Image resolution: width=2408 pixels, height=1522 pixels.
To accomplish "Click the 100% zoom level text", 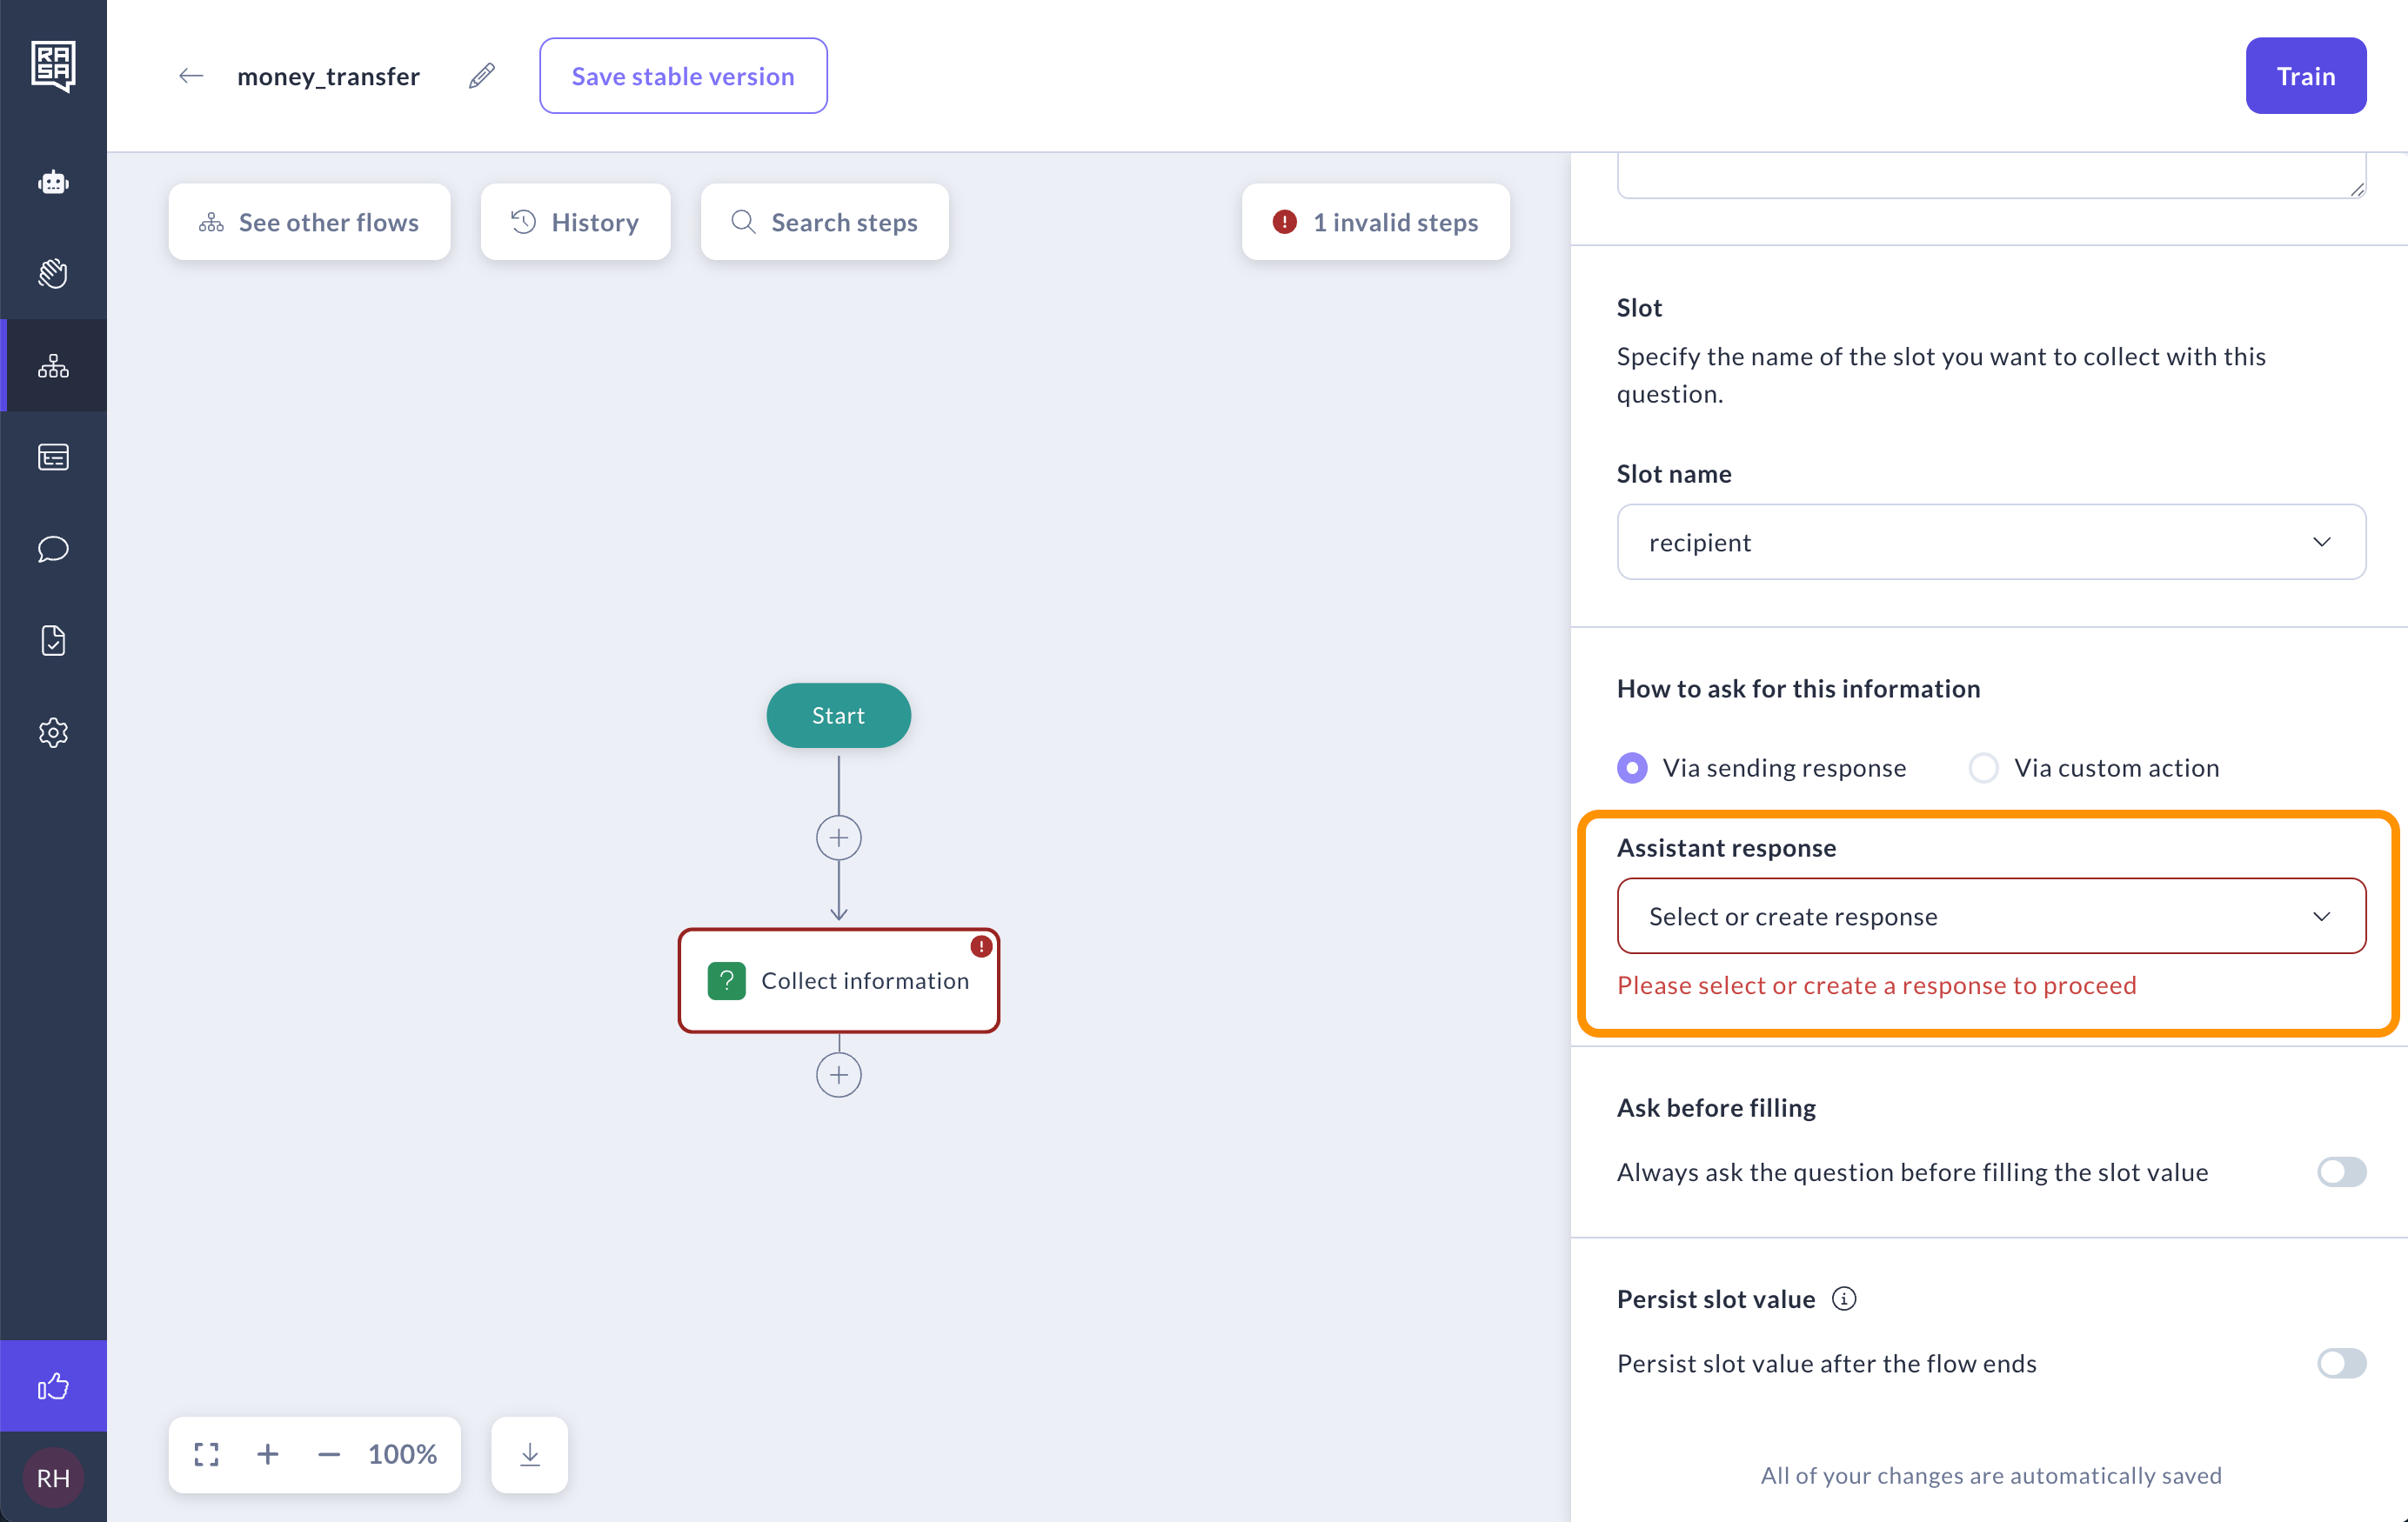I will [403, 1454].
